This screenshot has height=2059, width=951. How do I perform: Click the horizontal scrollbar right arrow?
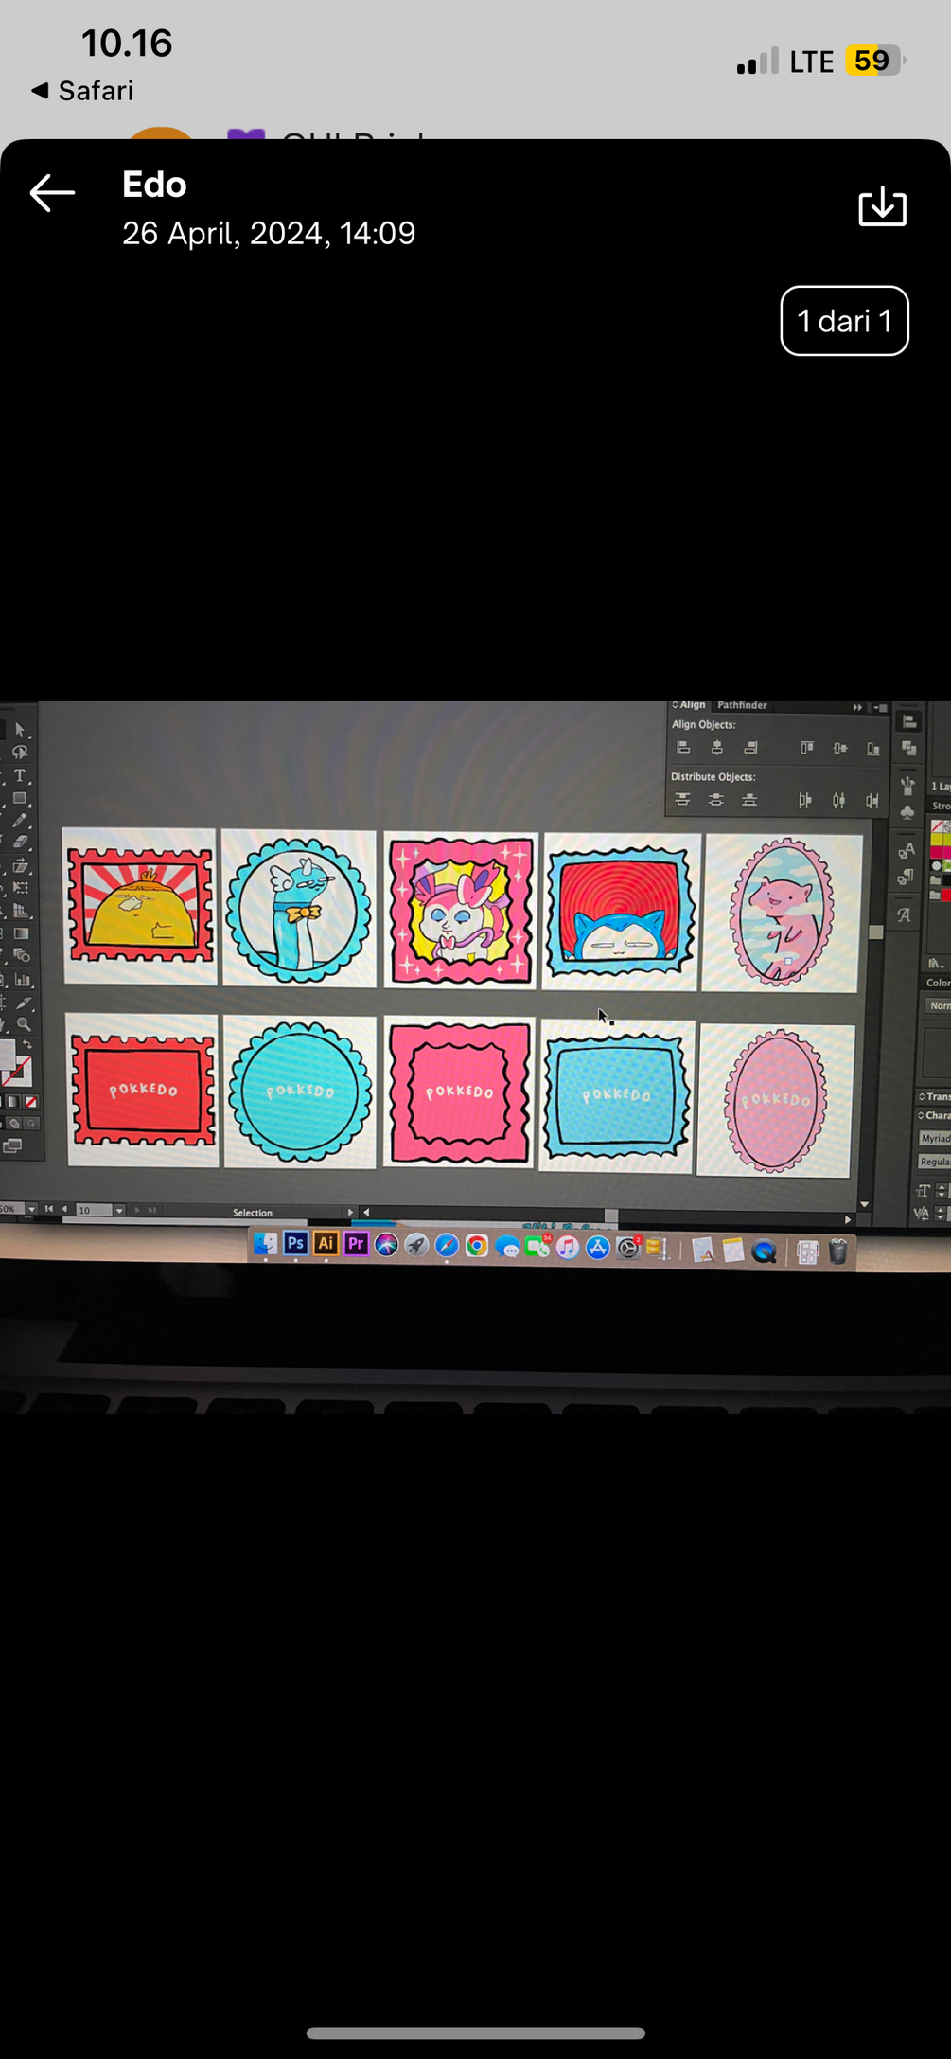point(848,1220)
